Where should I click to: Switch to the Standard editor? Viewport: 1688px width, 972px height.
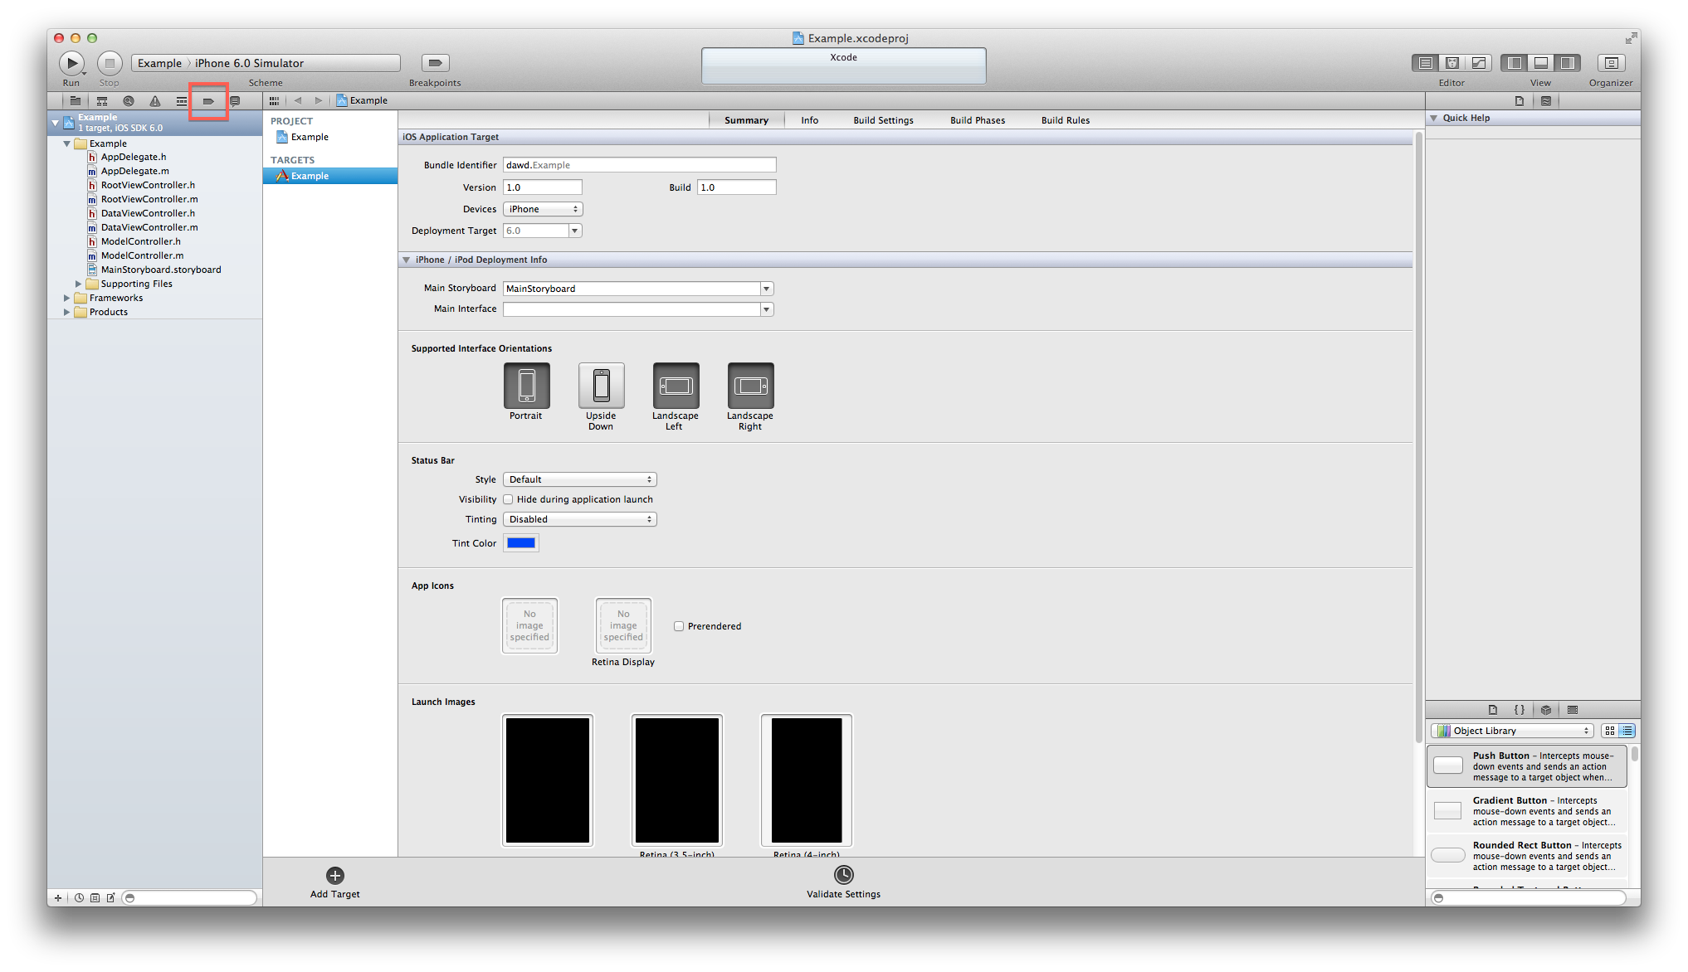[1426, 63]
